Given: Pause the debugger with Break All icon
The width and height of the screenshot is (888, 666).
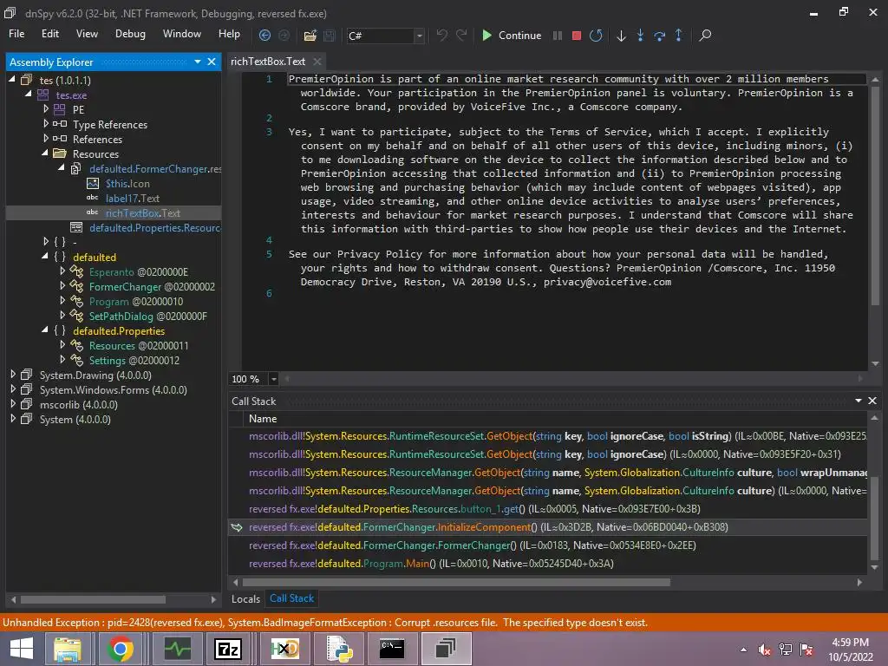Looking at the screenshot, I should point(558,35).
